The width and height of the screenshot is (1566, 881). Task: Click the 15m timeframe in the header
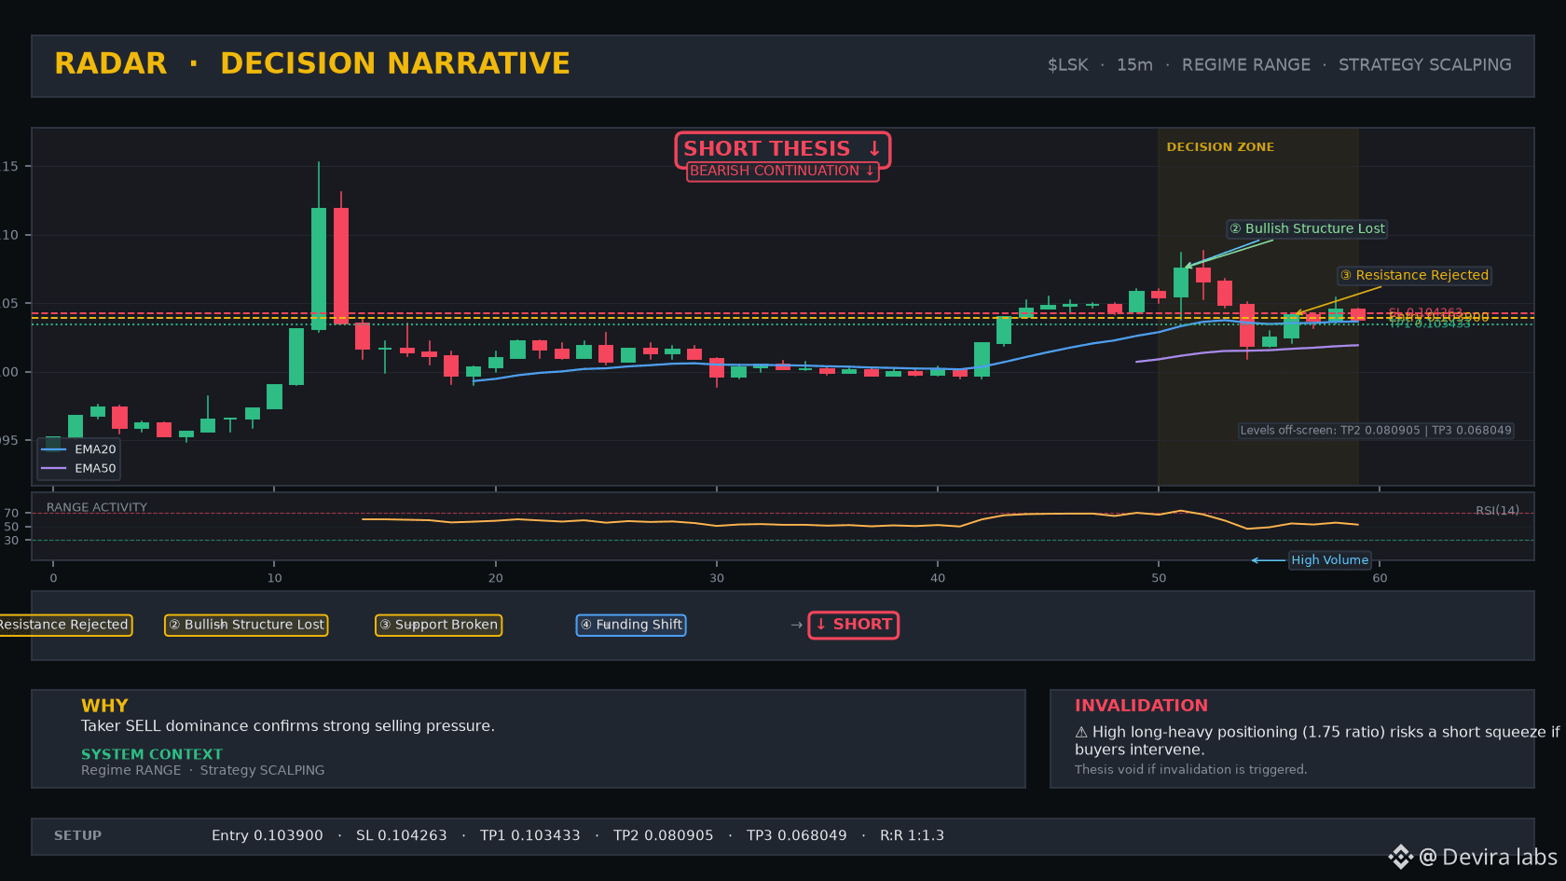tap(1134, 65)
